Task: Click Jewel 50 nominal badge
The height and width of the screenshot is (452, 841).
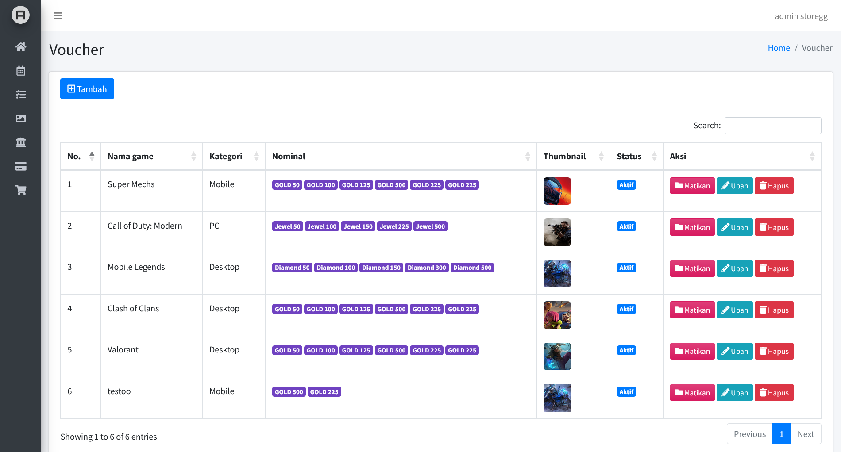Action: pos(288,226)
